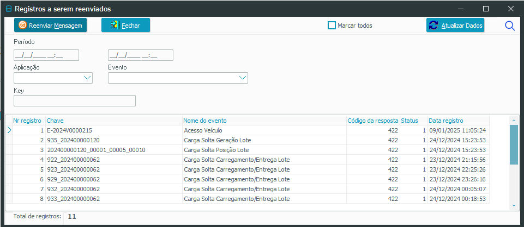Sort by Nr registro column header
Viewport: 524px width, 227px height.
pos(27,120)
